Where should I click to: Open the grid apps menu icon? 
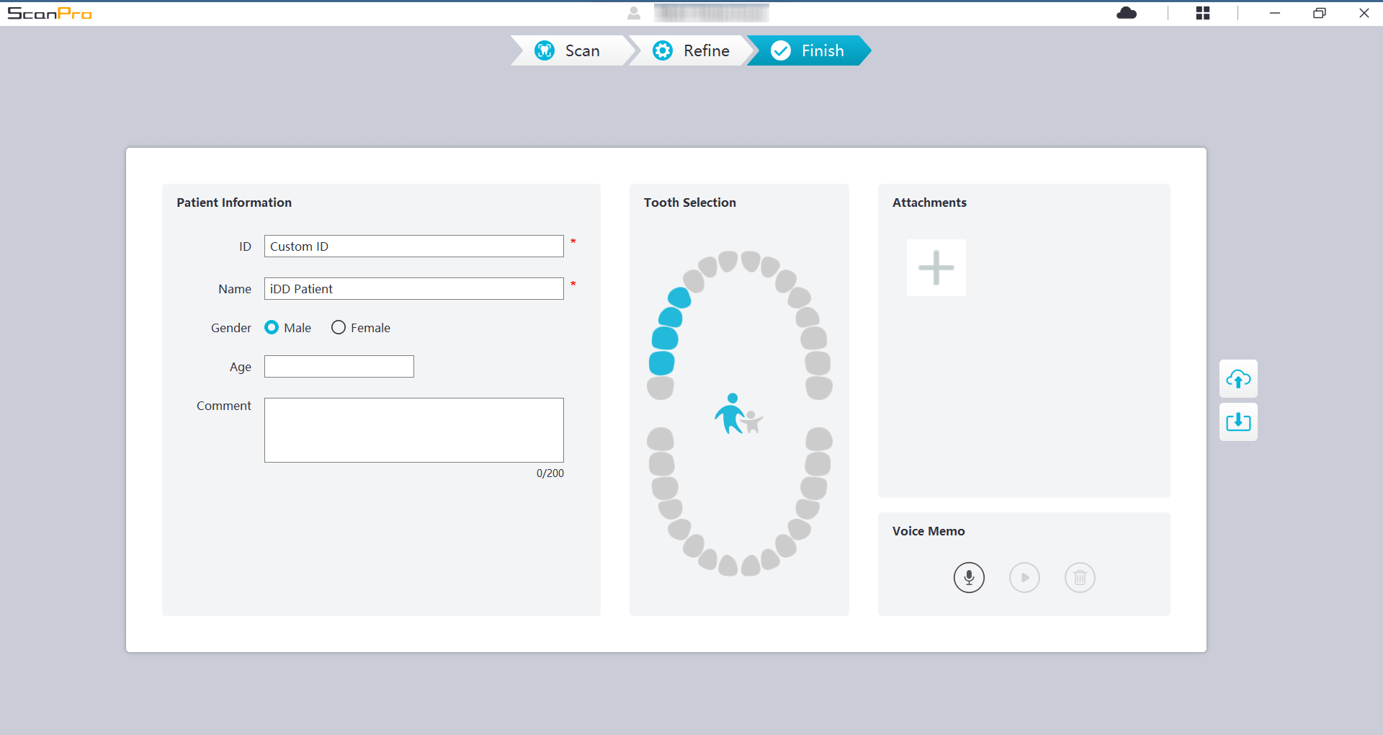click(1203, 13)
